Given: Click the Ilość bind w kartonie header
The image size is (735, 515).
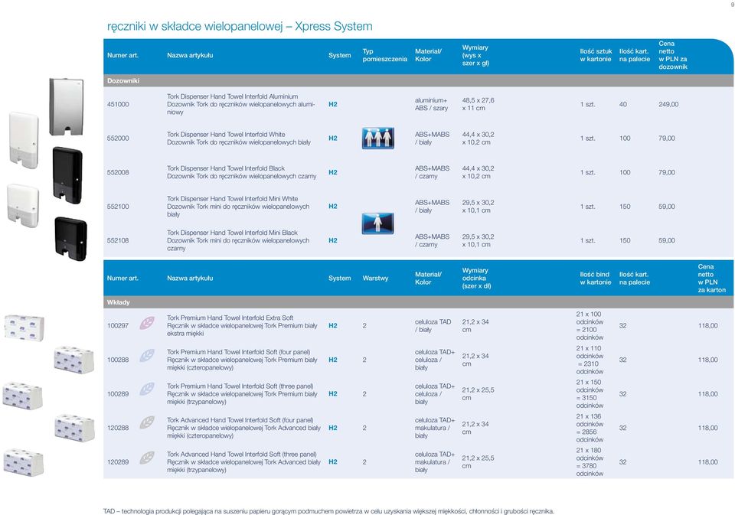Looking at the screenshot, I should [x=596, y=279].
